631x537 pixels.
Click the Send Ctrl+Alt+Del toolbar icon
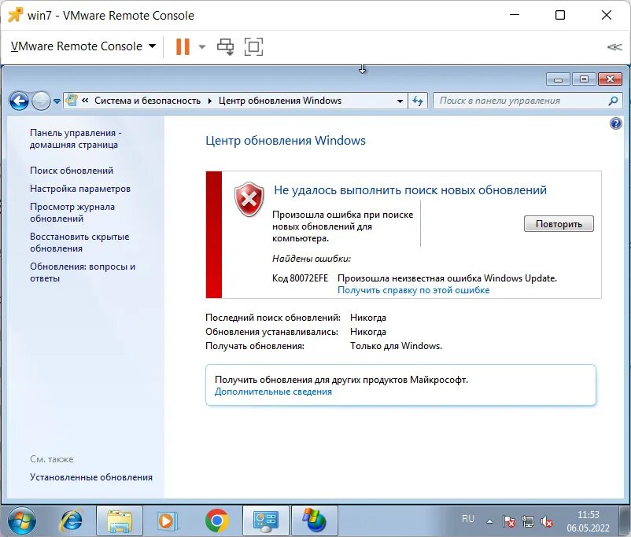[225, 46]
